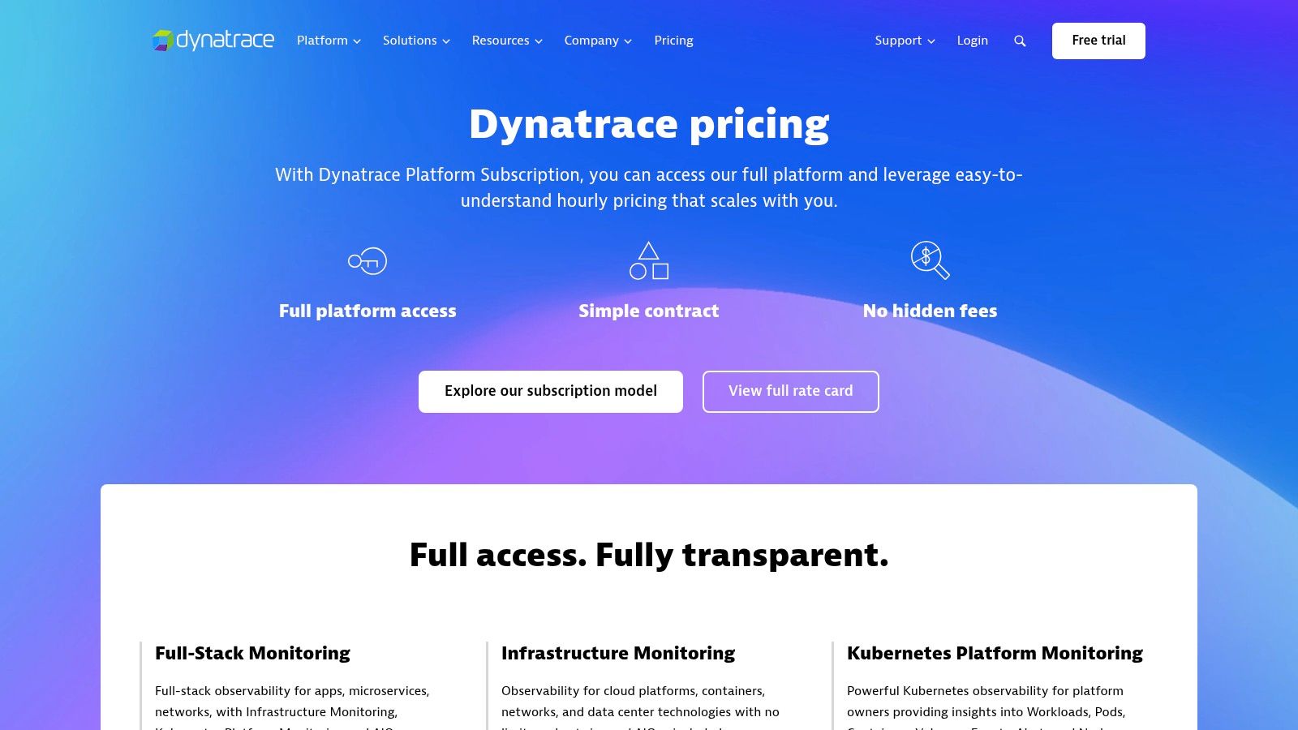Click Explore our subscription model button
The image size is (1298, 730).
pos(551,392)
